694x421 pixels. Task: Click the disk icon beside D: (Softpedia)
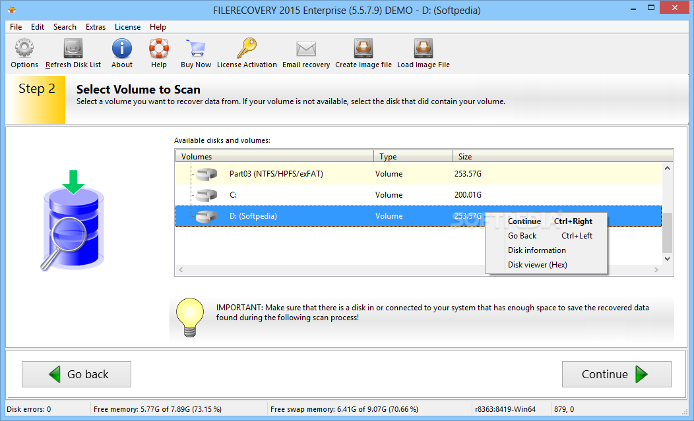tap(206, 216)
